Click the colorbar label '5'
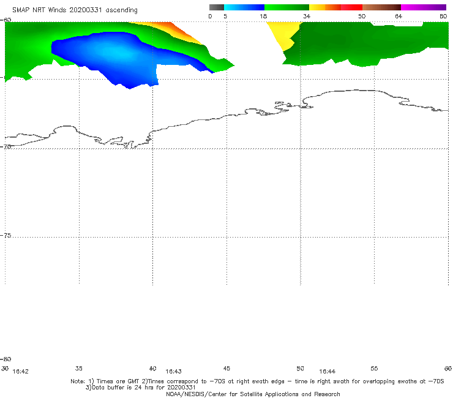Viewport: 453px width, 398px height. coord(225,17)
